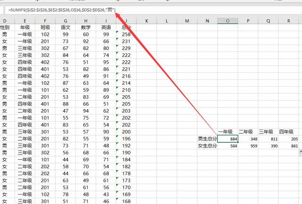Image resolution: width=302 pixels, height=204 pixels.
Task: Select column E header
Action: click(x=25, y=21)
